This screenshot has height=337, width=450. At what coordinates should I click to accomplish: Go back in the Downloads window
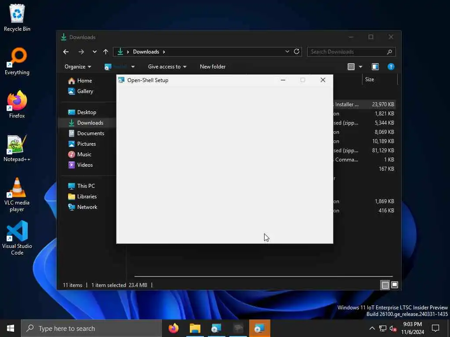(66, 52)
